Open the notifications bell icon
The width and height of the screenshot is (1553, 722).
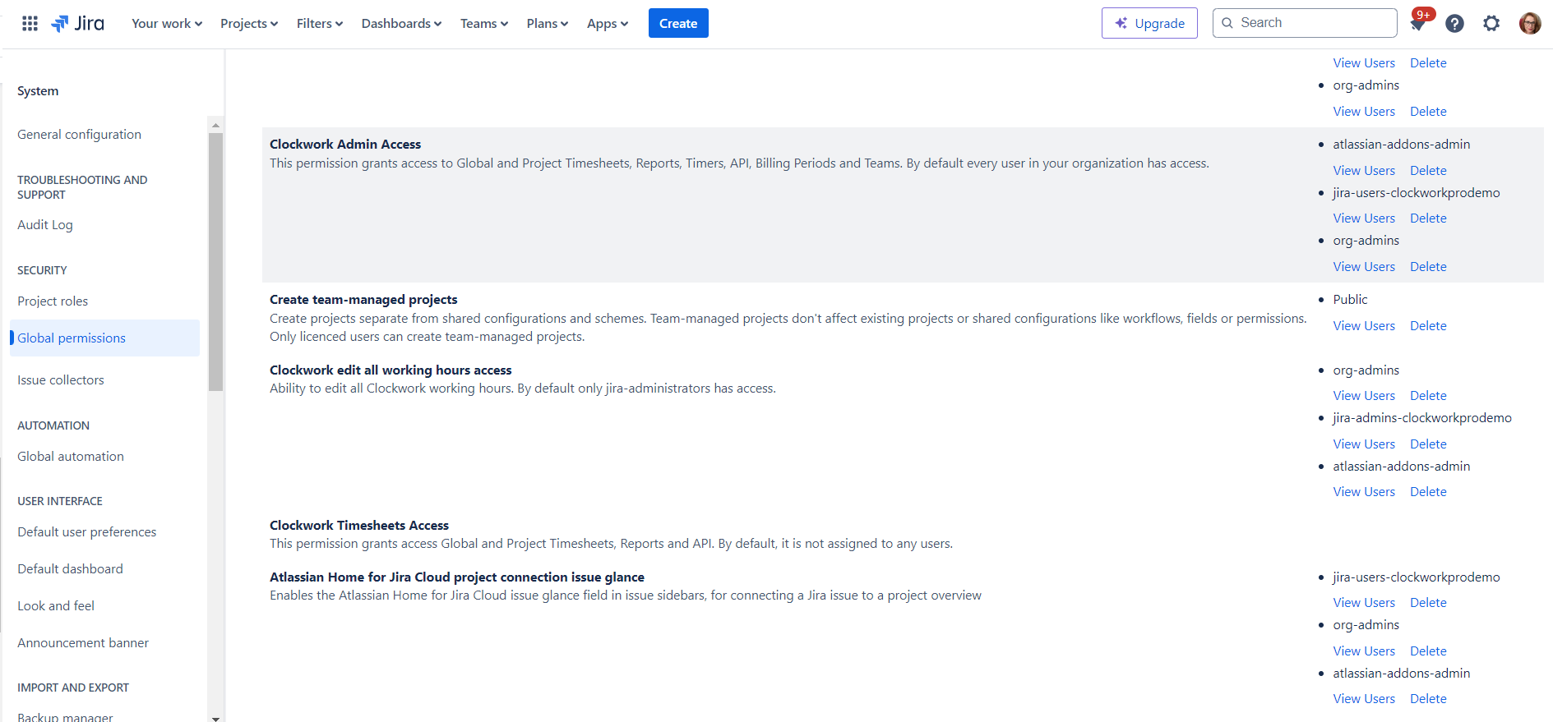tap(1417, 24)
